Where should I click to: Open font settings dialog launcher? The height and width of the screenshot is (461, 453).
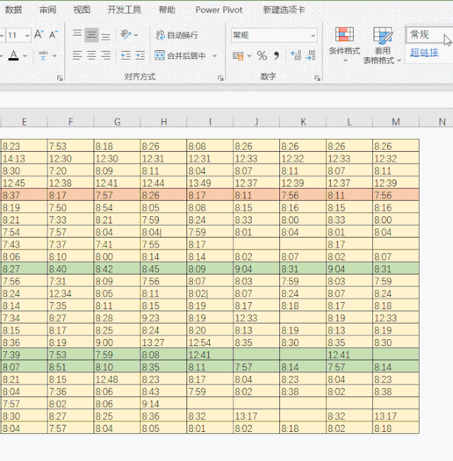(60, 77)
